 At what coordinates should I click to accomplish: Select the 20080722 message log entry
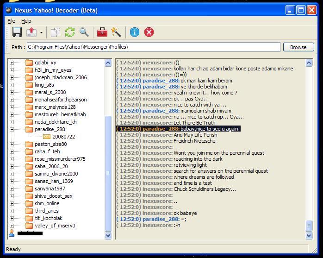(x=63, y=137)
